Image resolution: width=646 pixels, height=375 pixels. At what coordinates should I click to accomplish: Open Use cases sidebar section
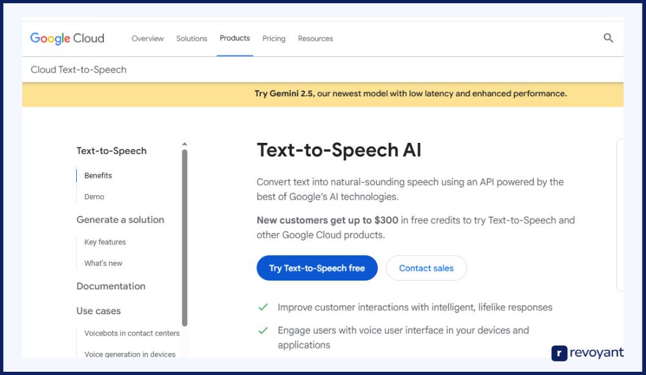[x=98, y=311]
